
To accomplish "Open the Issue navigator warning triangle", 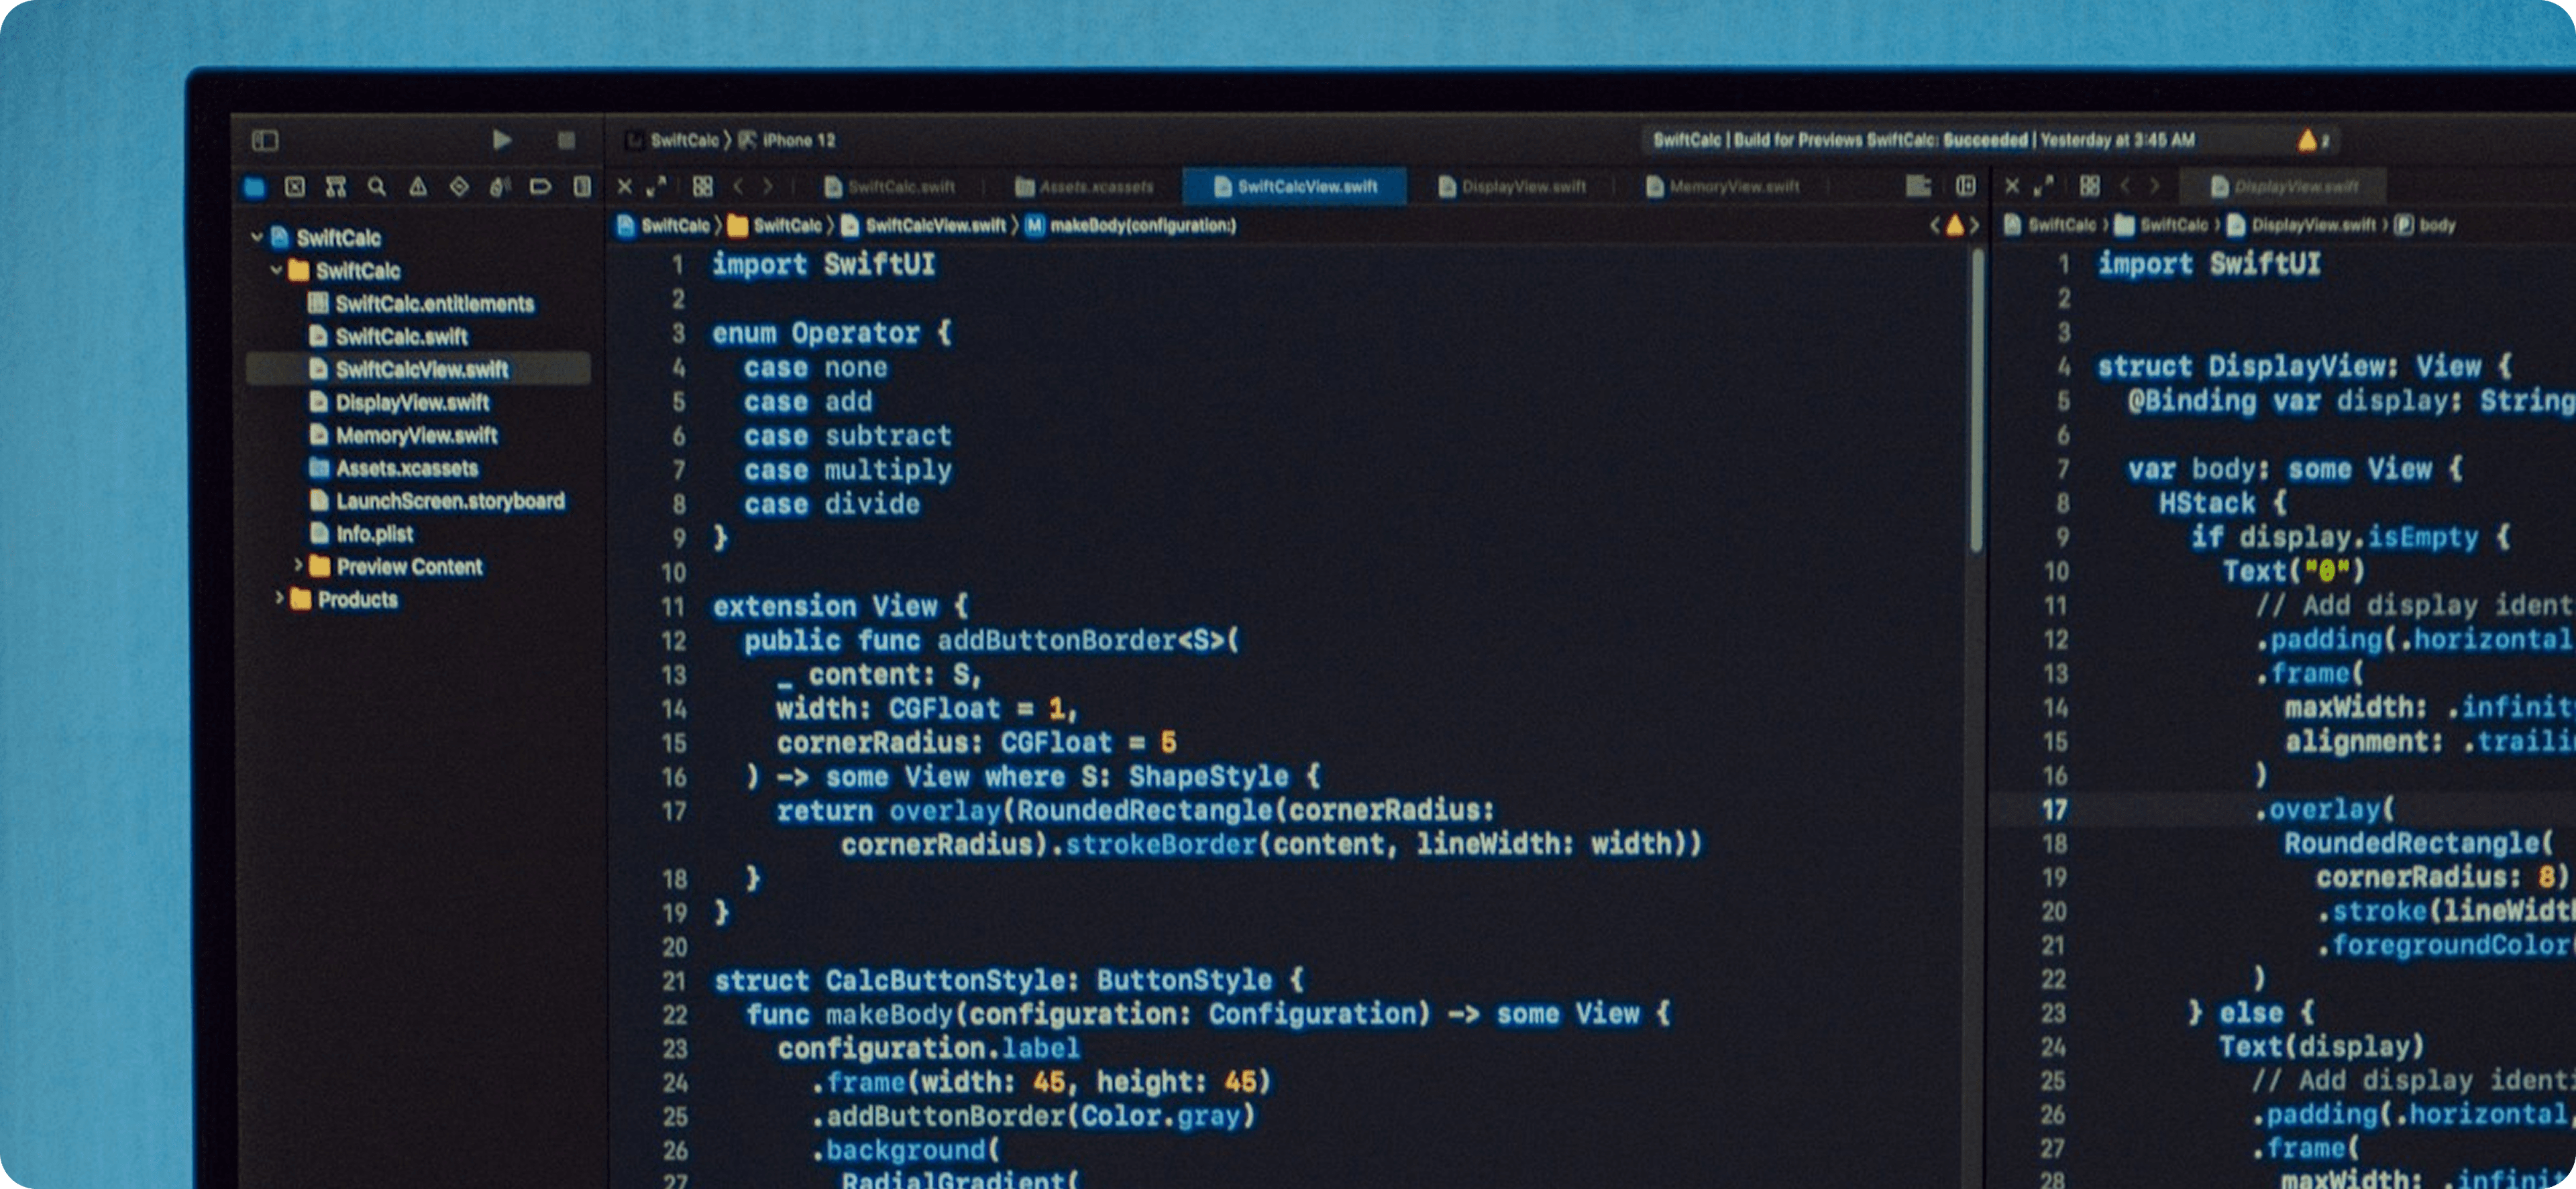I will pyautogui.click(x=418, y=187).
